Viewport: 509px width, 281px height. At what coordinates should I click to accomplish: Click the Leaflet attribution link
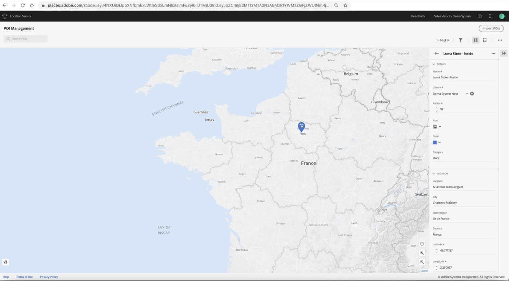(x=424, y=271)
